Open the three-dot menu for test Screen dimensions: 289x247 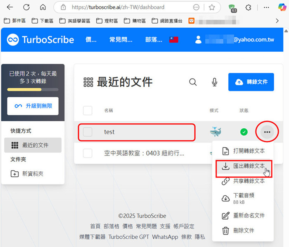pyautogui.click(x=267, y=132)
